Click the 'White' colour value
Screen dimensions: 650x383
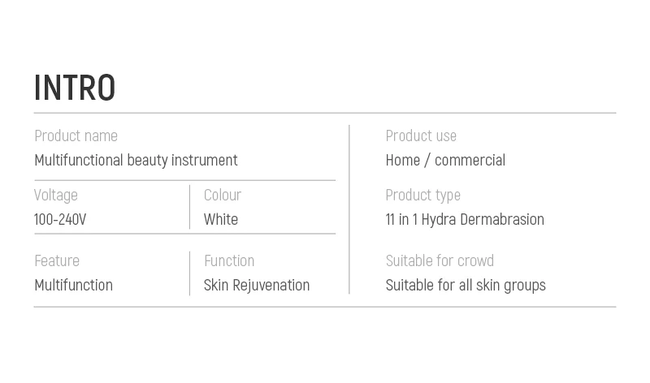coord(221,219)
